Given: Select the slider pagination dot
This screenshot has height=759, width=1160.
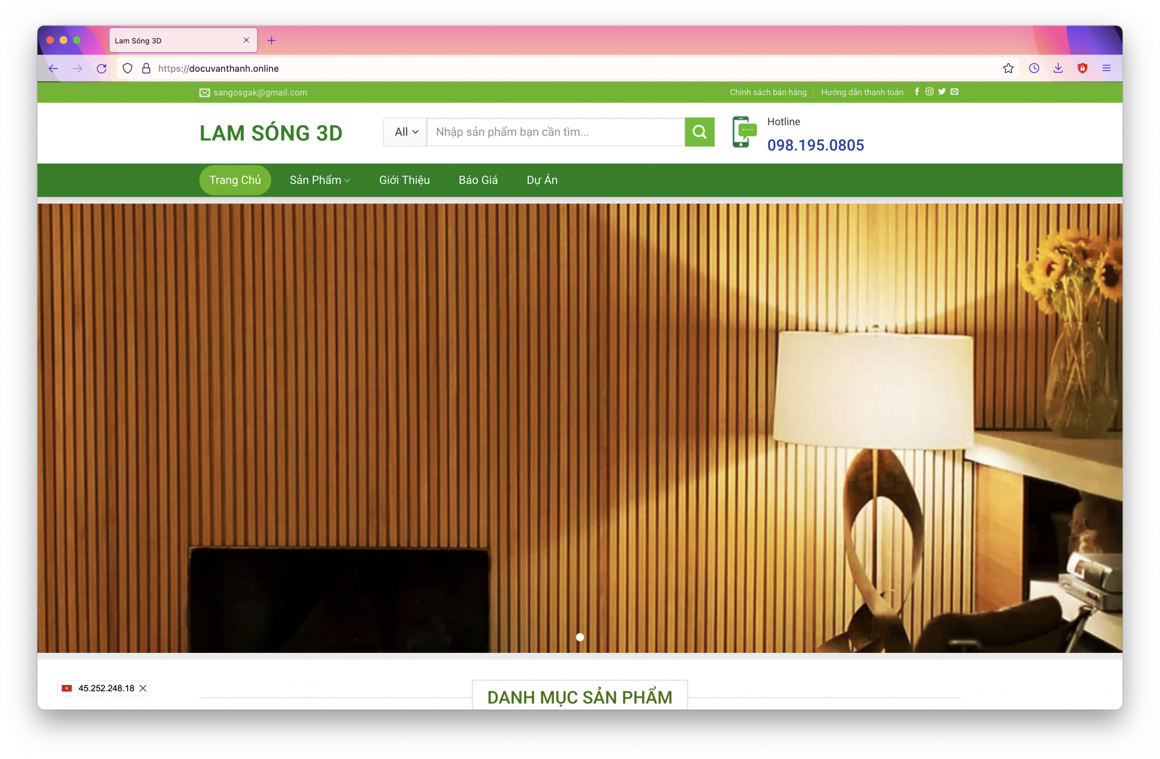Looking at the screenshot, I should point(580,637).
